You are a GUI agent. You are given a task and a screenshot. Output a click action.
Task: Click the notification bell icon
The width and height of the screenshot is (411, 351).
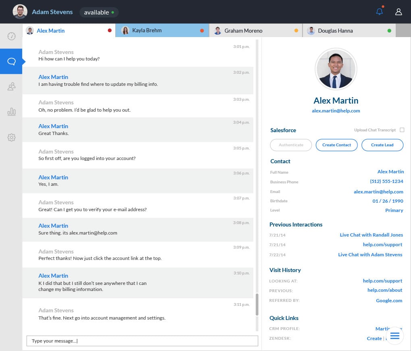tap(379, 12)
